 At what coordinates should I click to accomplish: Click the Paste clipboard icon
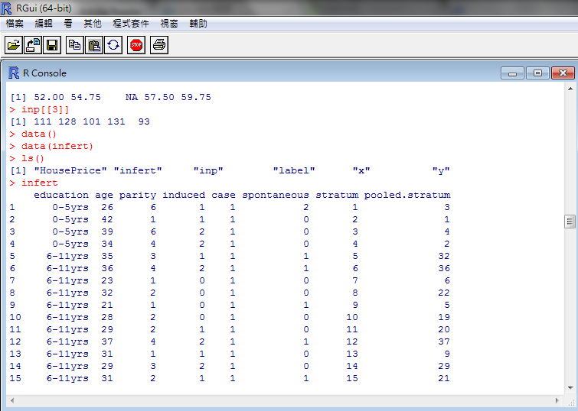pyautogui.click(x=94, y=45)
